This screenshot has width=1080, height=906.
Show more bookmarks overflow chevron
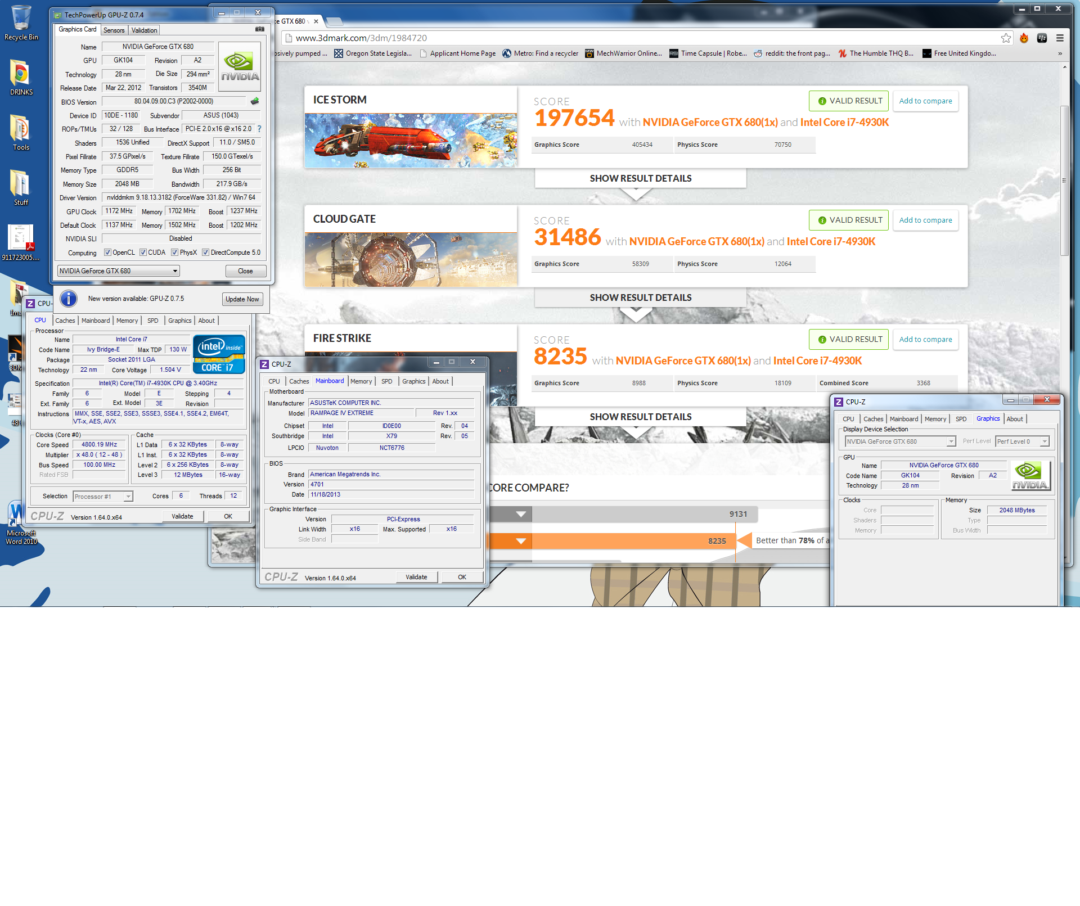(x=1060, y=53)
